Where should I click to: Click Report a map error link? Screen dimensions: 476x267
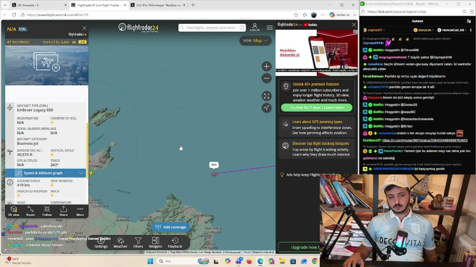pos(264,252)
